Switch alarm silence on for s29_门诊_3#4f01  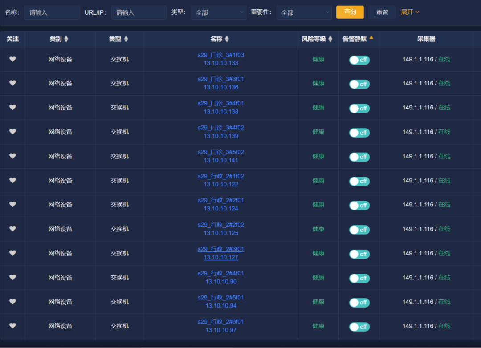point(359,108)
